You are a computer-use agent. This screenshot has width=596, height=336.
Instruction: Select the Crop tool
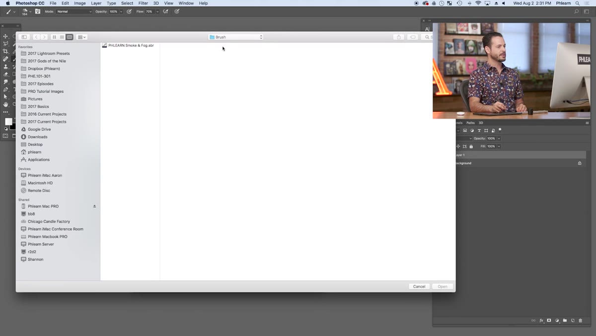pos(5,51)
